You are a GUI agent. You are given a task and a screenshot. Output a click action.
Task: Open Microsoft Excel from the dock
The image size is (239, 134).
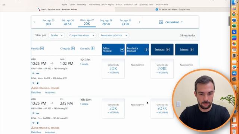(234, 26)
